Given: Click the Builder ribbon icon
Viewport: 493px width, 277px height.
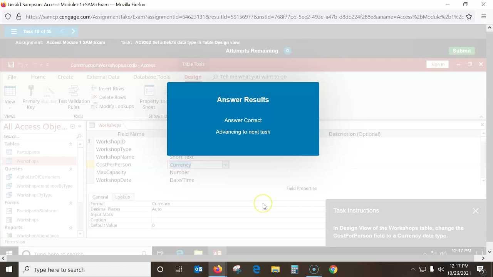Looking at the screenshot, I should point(49,95).
